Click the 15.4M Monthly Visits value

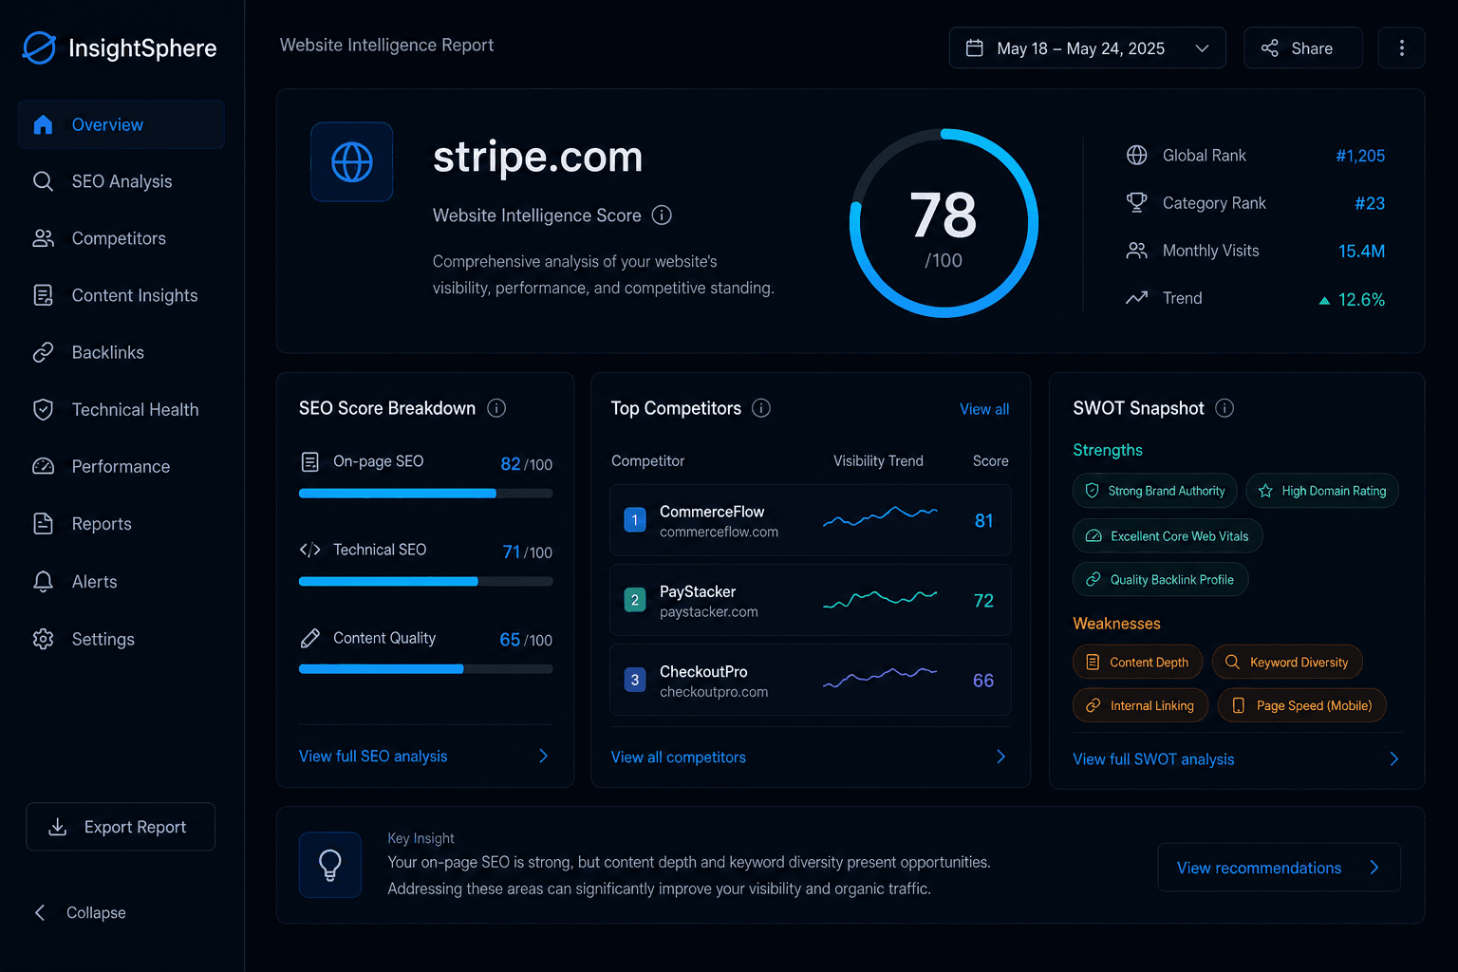tap(1361, 251)
